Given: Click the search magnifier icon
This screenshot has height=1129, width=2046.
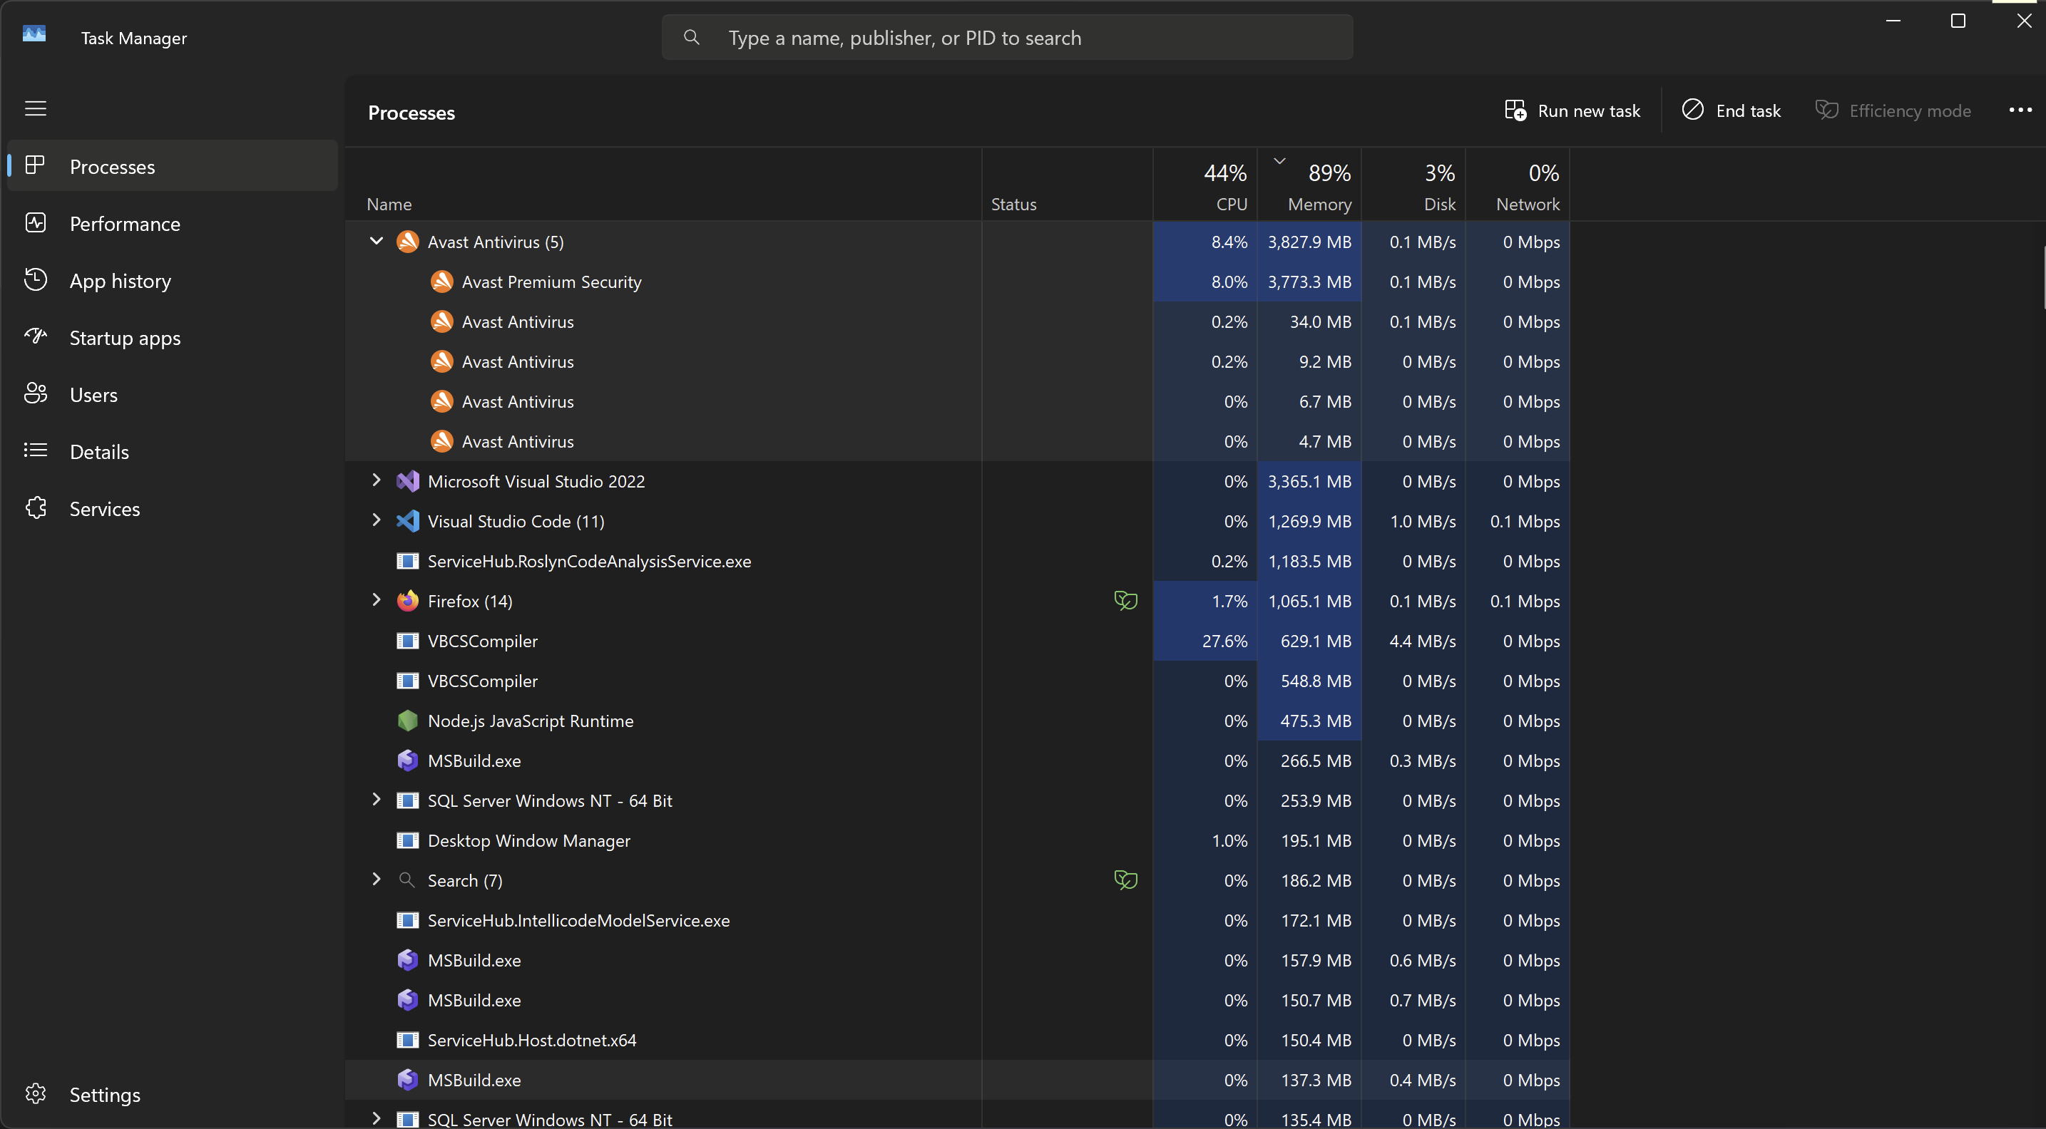Looking at the screenshot, I should coord(692,37).
